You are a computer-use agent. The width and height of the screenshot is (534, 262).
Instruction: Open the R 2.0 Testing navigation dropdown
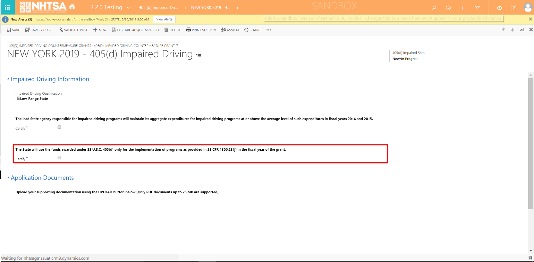128,8
